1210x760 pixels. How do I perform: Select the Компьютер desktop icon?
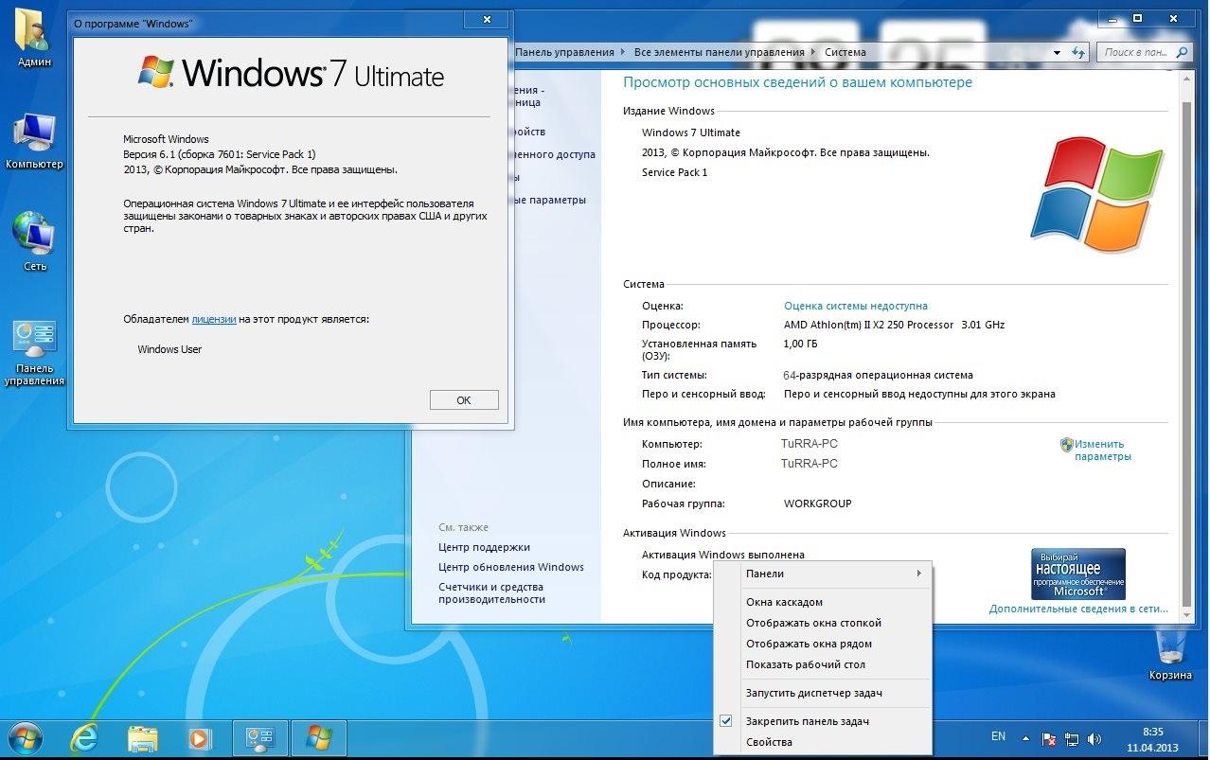coord(34,140)
